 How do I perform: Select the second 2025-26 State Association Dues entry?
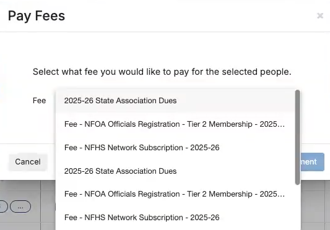[x=175, y=171]
